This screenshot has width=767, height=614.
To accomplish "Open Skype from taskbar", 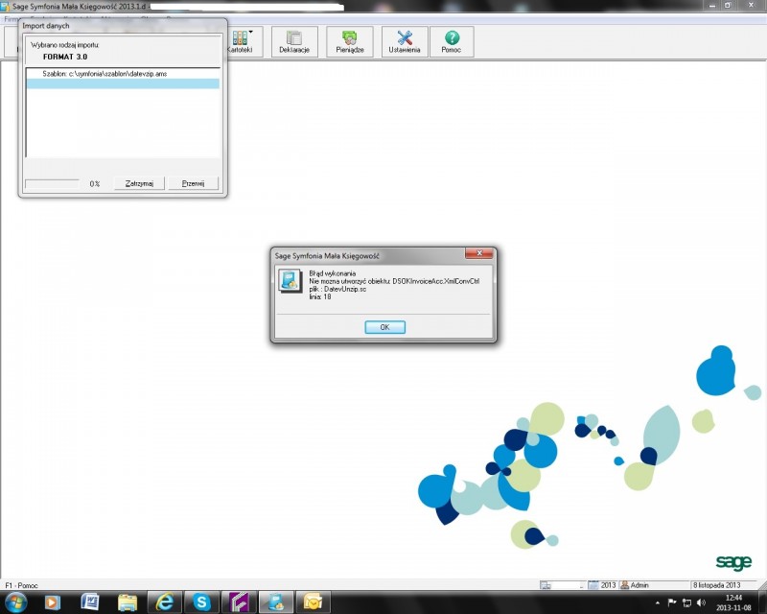I will click(x=201, y=602).
